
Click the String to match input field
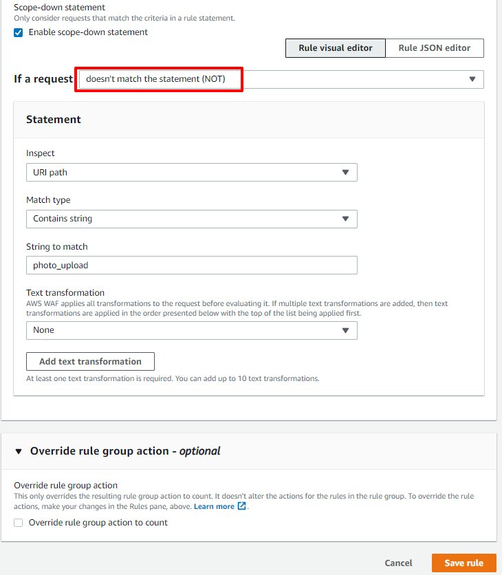coord(191,265)
